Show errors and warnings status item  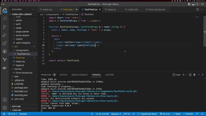[13, 114]
